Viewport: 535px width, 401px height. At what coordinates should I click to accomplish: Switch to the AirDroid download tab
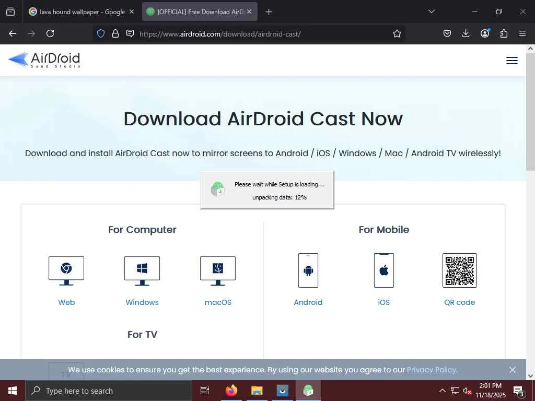(200, 11)
